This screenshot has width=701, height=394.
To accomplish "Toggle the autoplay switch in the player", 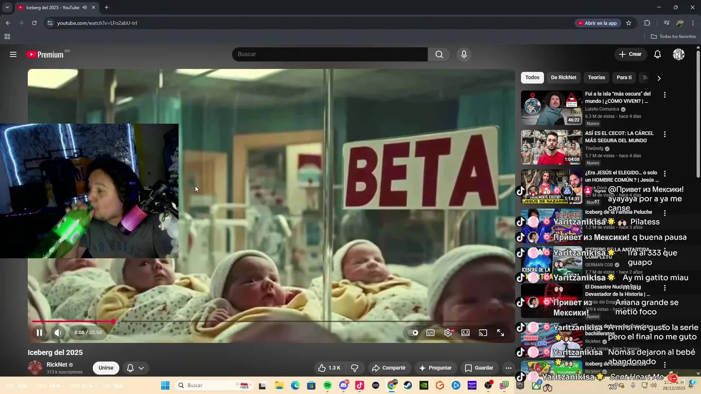I will point(413,333).
